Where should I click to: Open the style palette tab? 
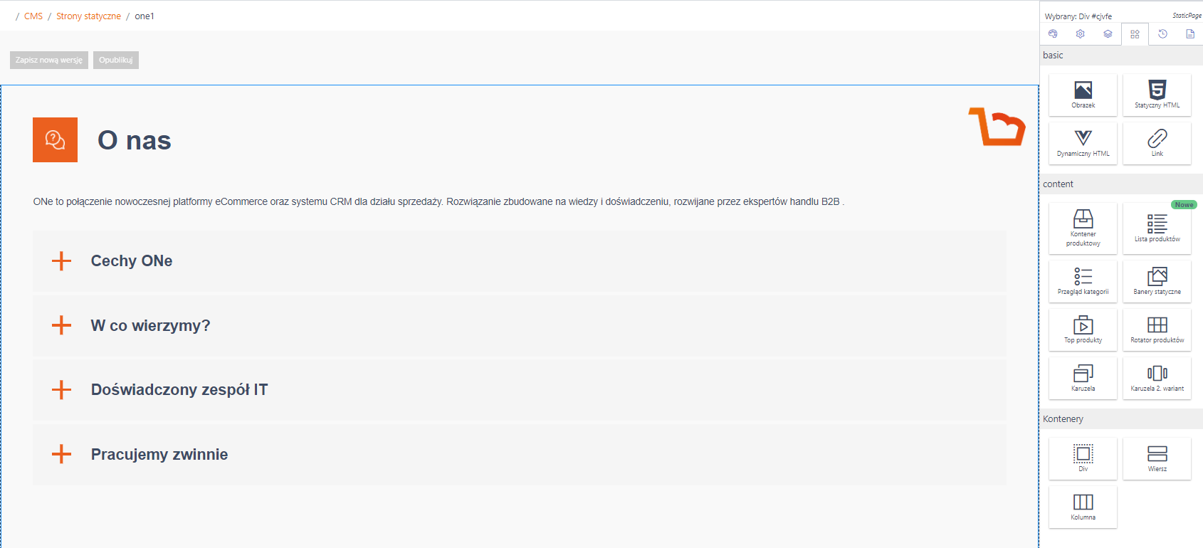tap(1053, 33)
